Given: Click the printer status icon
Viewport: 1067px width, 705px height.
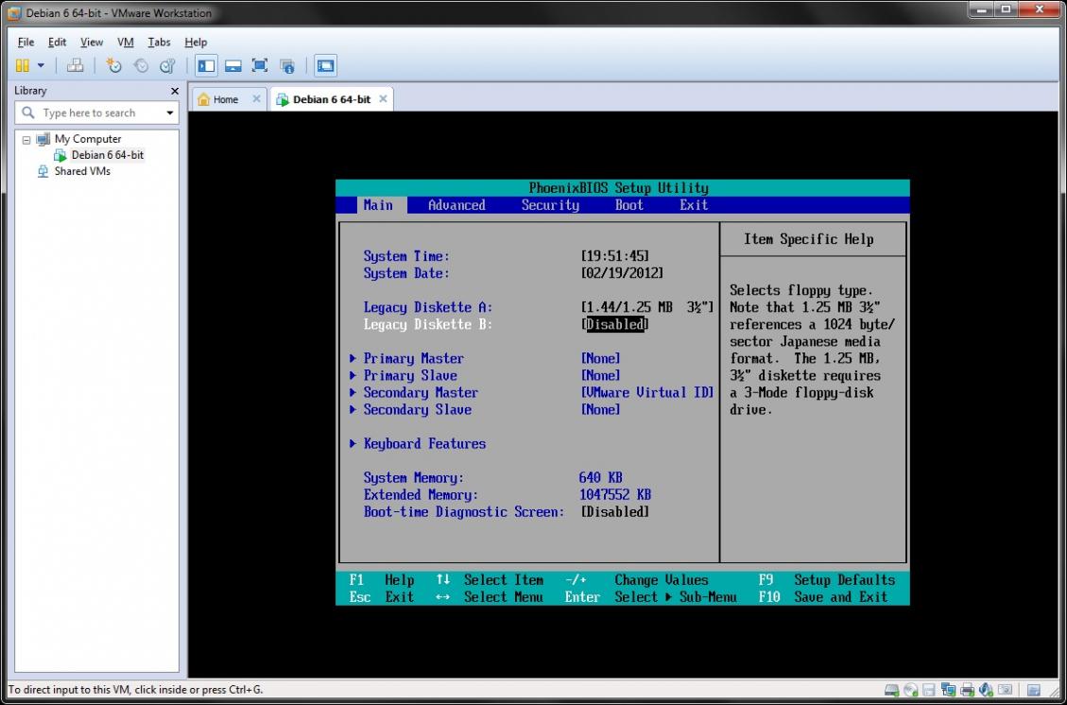Looking at the screenshot, I should tap(967, 690).
